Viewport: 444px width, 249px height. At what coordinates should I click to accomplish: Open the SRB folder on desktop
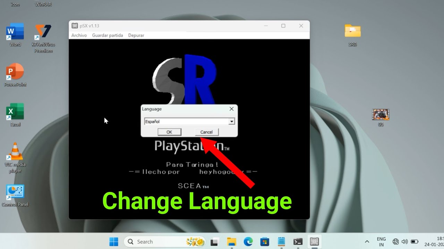click(352, 35)
